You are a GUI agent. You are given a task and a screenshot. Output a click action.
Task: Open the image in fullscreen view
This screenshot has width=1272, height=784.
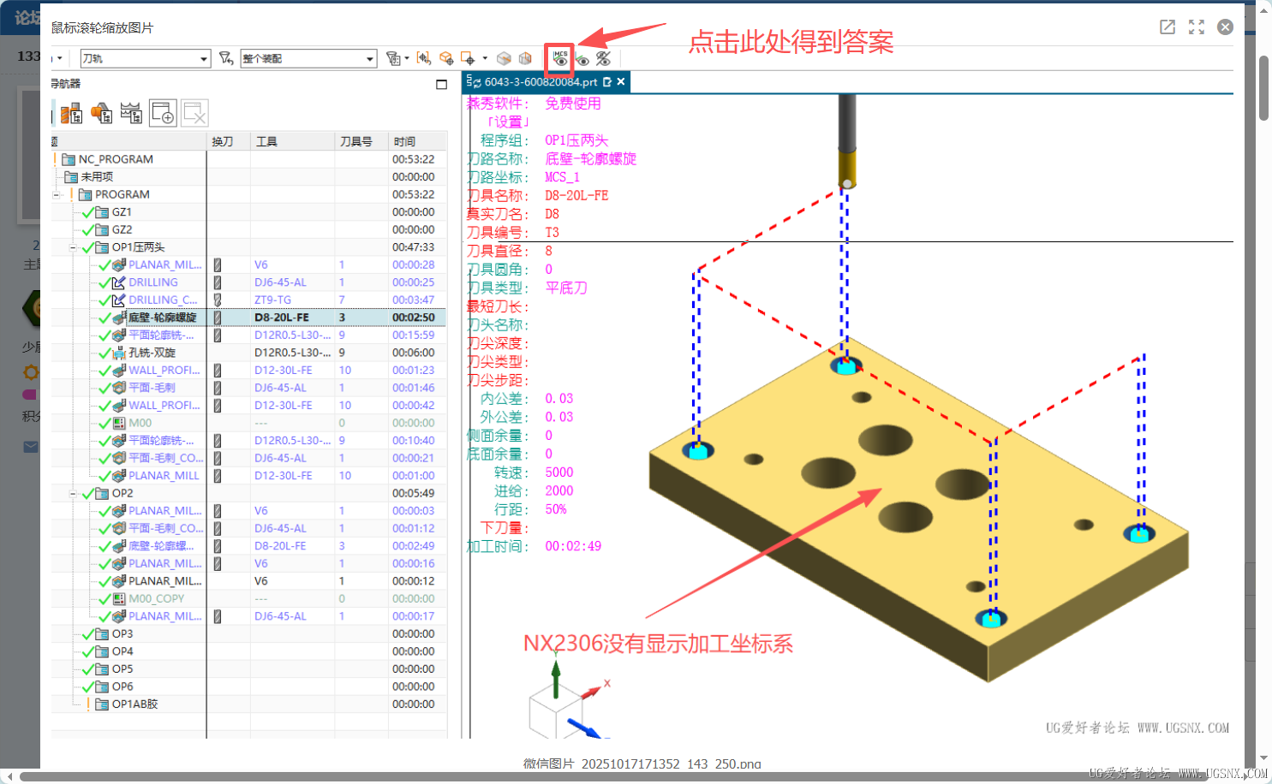click(1196, 27)
